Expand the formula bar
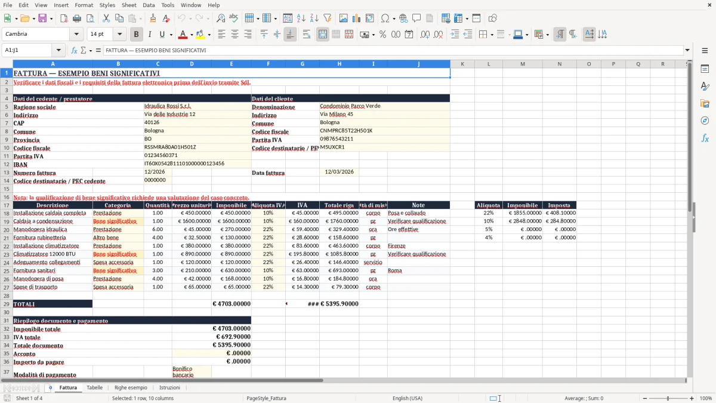This screenshot has height=403, width=716. [x=687, y=50]
